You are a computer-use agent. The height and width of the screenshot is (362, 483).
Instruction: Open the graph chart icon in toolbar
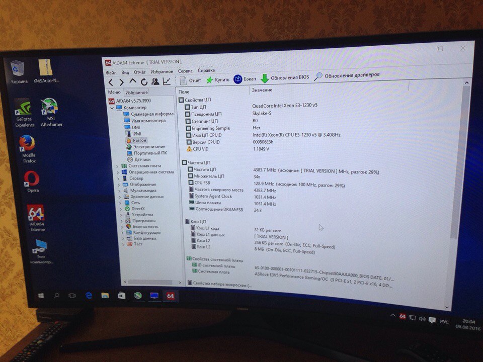(x=167, y=81)
